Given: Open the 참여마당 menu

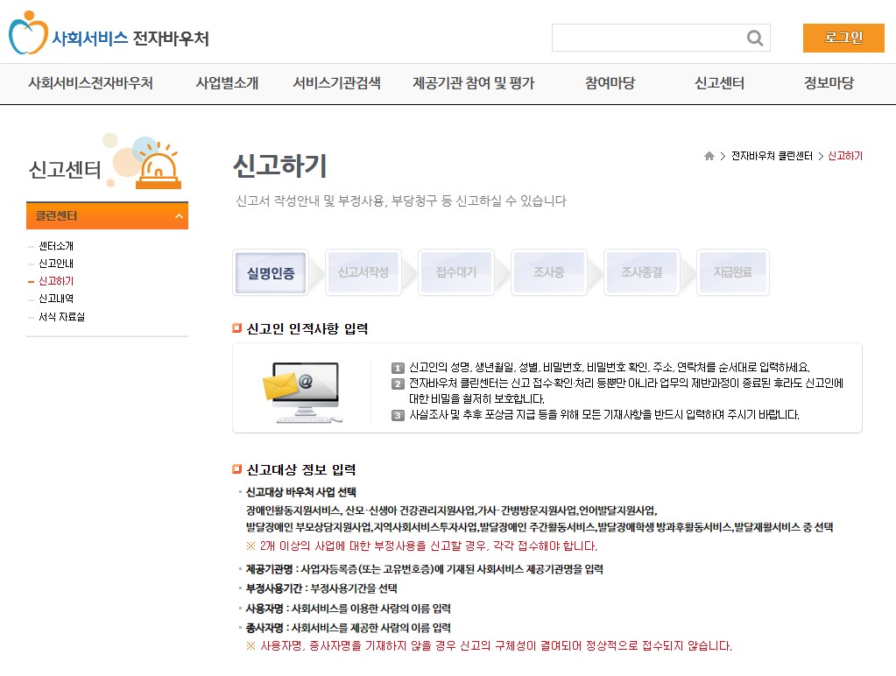Looking at the screenshot, I should click(610, 83).
